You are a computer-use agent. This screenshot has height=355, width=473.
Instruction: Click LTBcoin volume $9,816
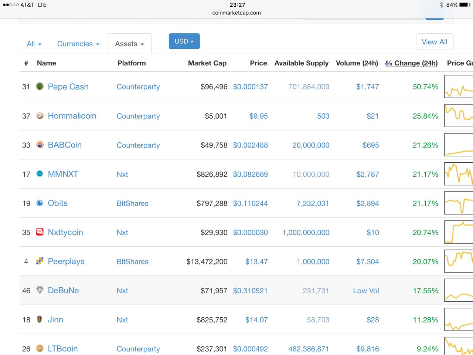pyautogui.click(x=368, y=349)
